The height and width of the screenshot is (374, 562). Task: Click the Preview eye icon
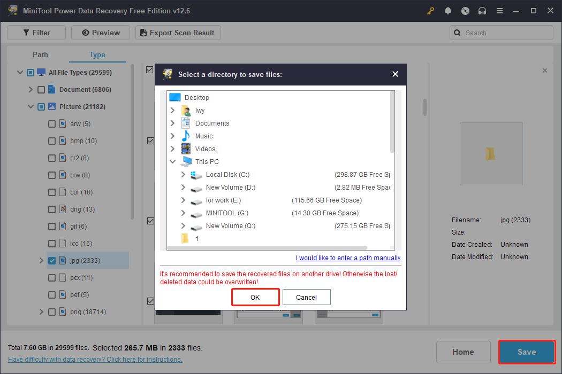point(85,33)
